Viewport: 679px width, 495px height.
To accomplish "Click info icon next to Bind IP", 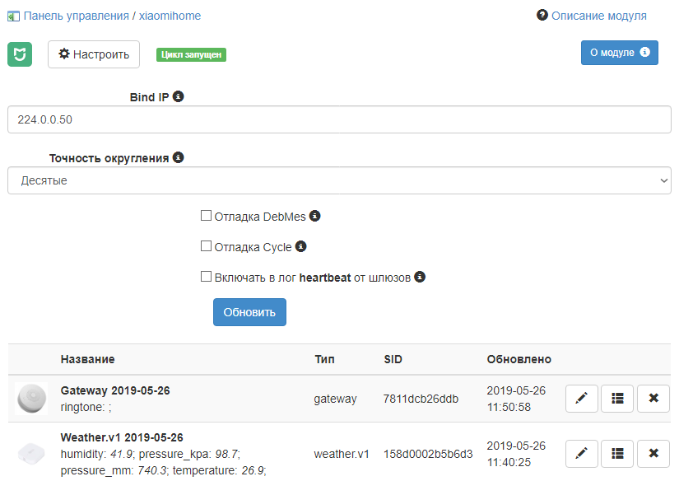I will point(179,96).
